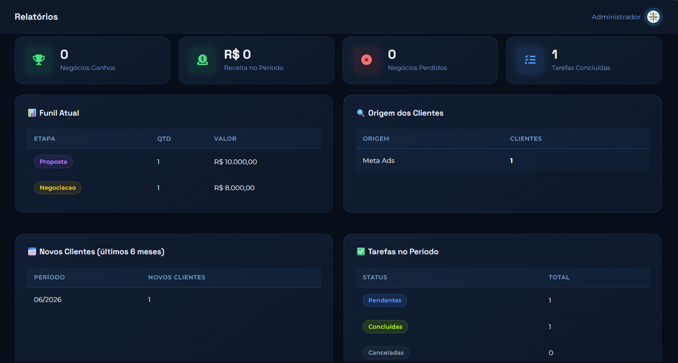Screen dimensions: 678x363
Task: Click the Origem dos Clientes heading
Action: click(406, 113)
